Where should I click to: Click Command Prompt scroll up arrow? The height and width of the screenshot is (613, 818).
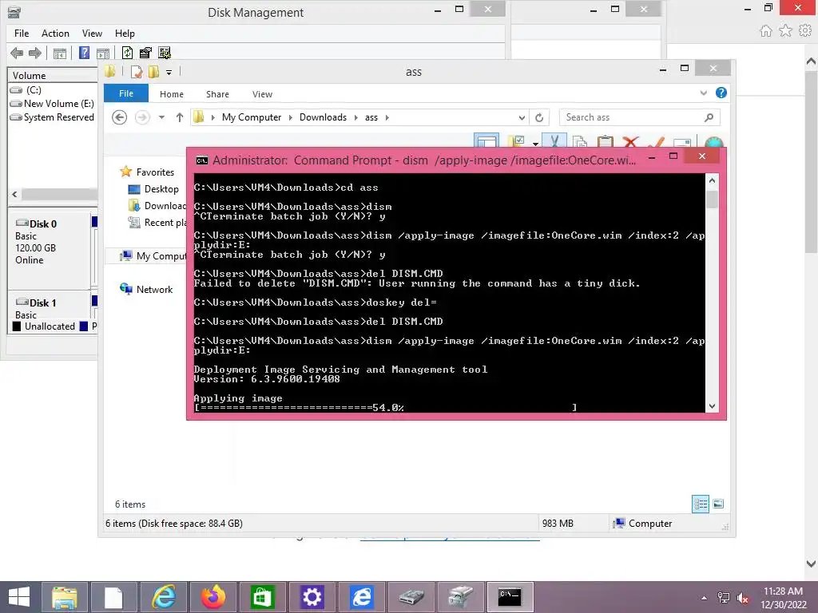(x=712, y=180)
